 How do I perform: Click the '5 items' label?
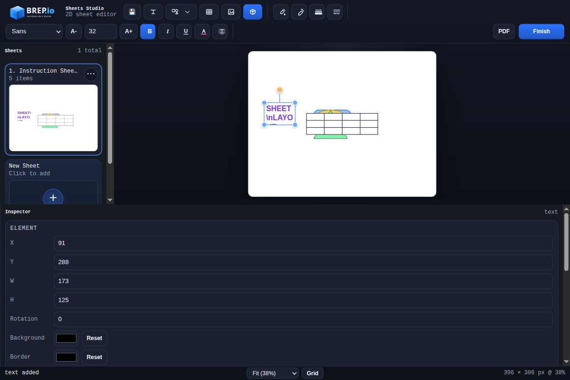click(21, 78)
